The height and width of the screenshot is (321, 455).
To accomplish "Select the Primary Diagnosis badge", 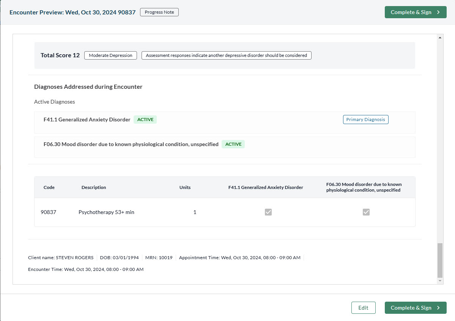I will [x=365, y=120].
